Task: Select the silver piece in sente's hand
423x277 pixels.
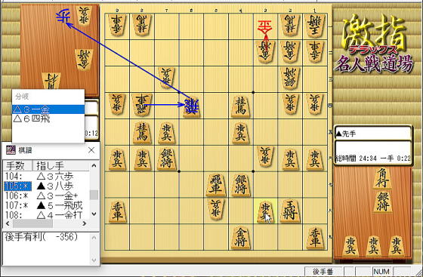Action: pyautogui.click(x=382, y=202)
